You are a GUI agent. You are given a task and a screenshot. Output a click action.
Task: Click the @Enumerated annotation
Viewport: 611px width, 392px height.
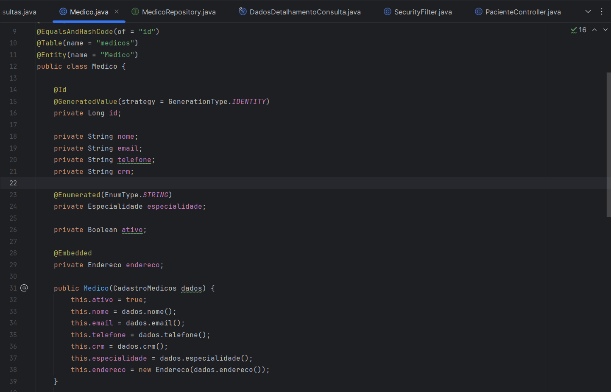pos(77,195)
